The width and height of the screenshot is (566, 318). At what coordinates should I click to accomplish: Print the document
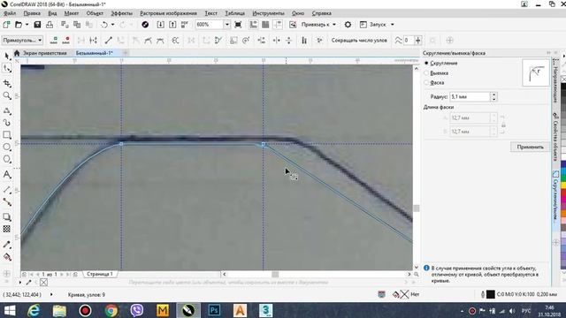coord(50,25)
